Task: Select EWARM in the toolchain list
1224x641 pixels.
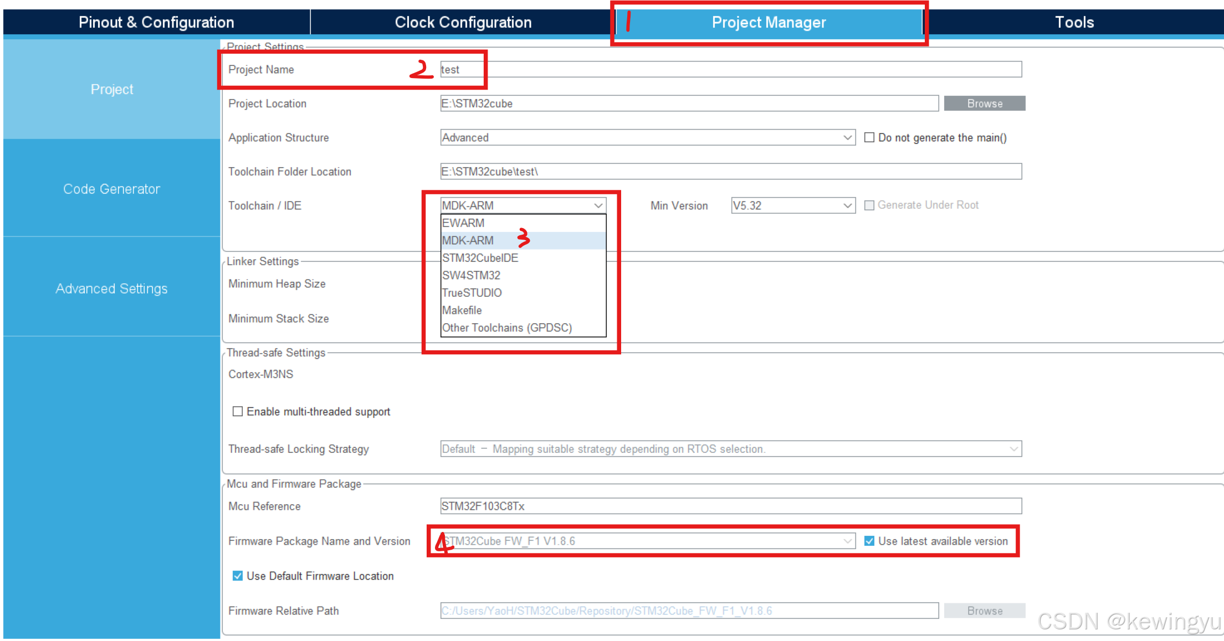Action: (x=463, y=223)
